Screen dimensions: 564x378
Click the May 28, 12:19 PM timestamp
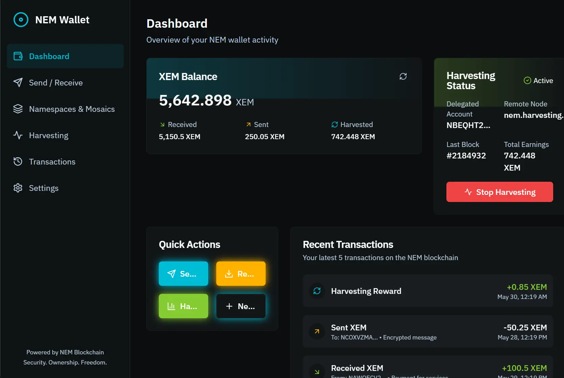point(522,337)
